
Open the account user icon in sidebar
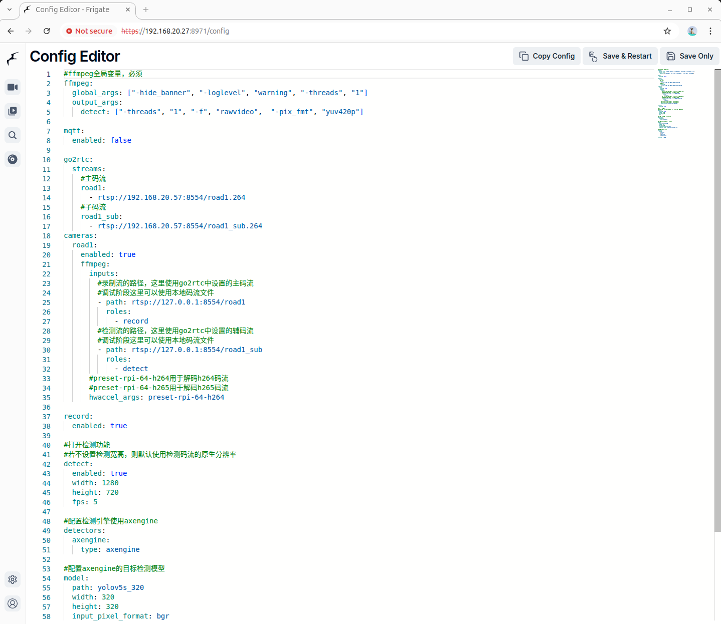[x=13, y=603]
